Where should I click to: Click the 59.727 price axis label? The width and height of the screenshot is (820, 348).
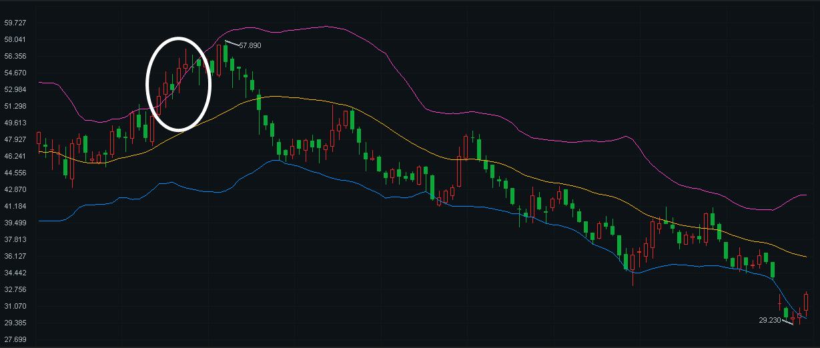pyautogui.click(x=15, y=23)
